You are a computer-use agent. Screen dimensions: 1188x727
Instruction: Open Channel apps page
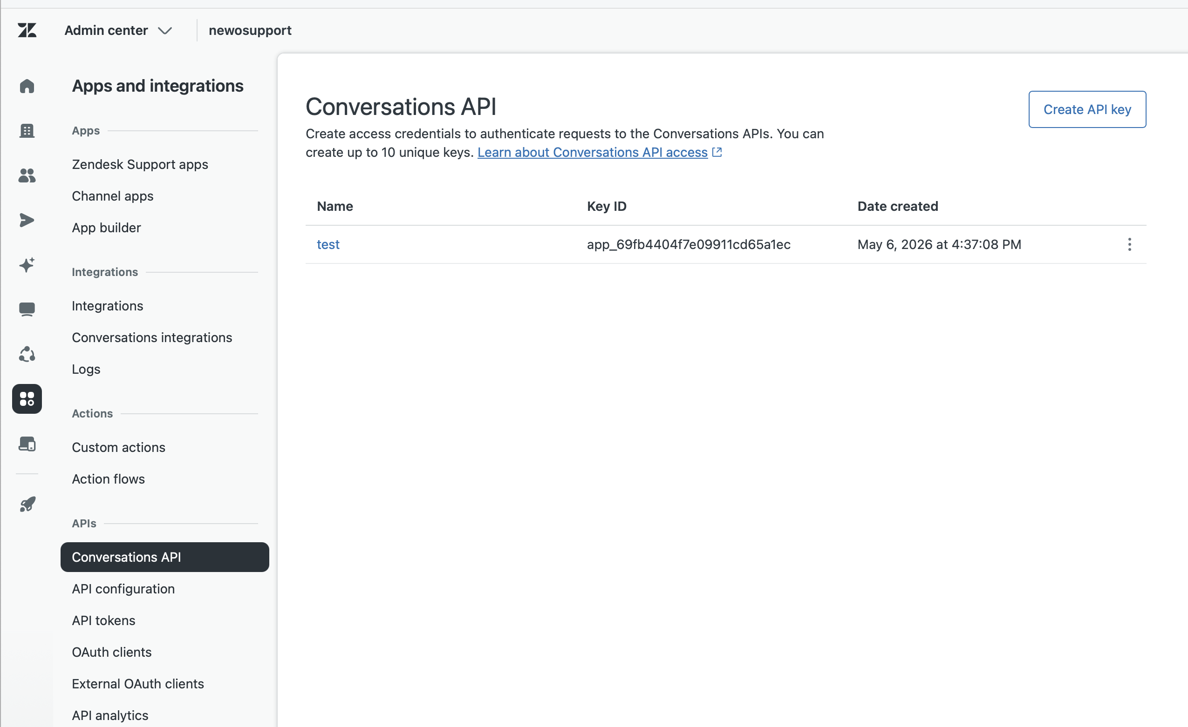pyautogui.click(x=112, y=196)
